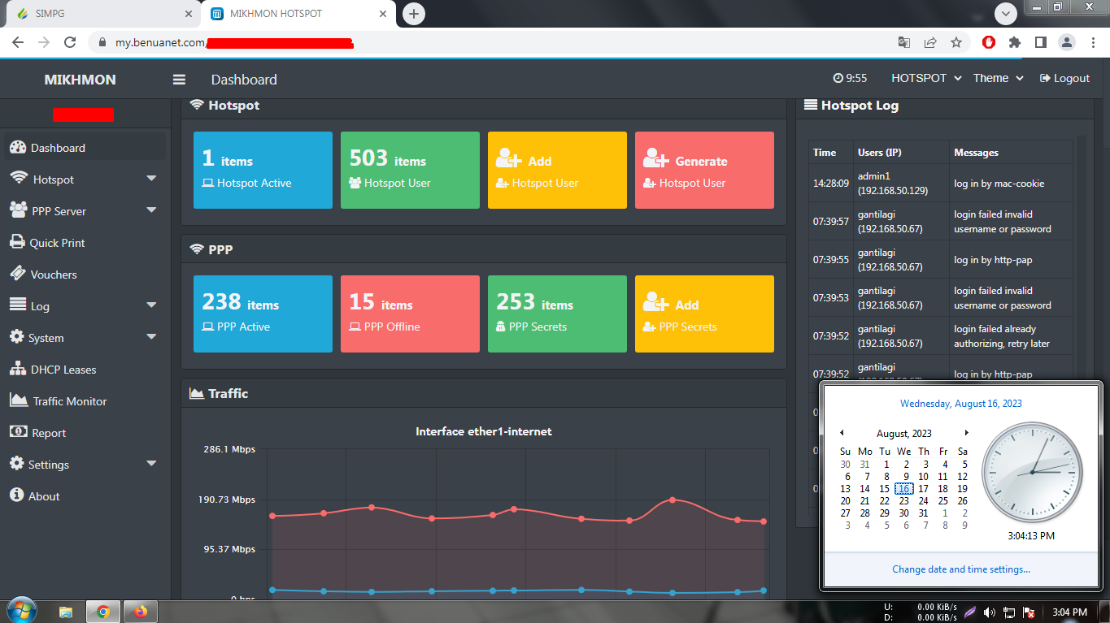Click the clock showing 9:55 in the header
The height and width of the screenshot is (623, 1110).
click(x=851, y=78)
